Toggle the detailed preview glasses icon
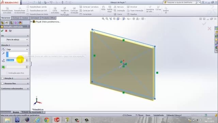This screenshot has width=218, height=123. 10,31
